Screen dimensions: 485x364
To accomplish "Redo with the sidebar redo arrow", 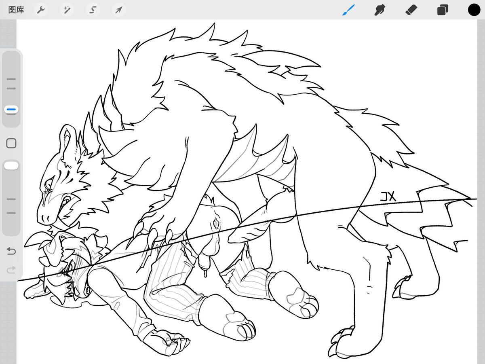I will [x=11, y=269].
